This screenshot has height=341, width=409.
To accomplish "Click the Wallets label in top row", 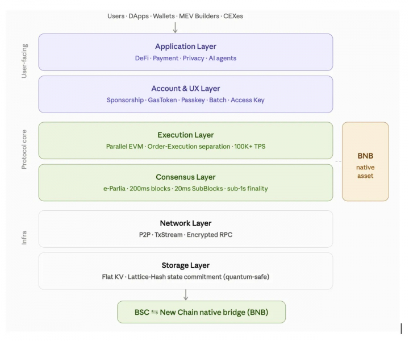I will 164,16.
